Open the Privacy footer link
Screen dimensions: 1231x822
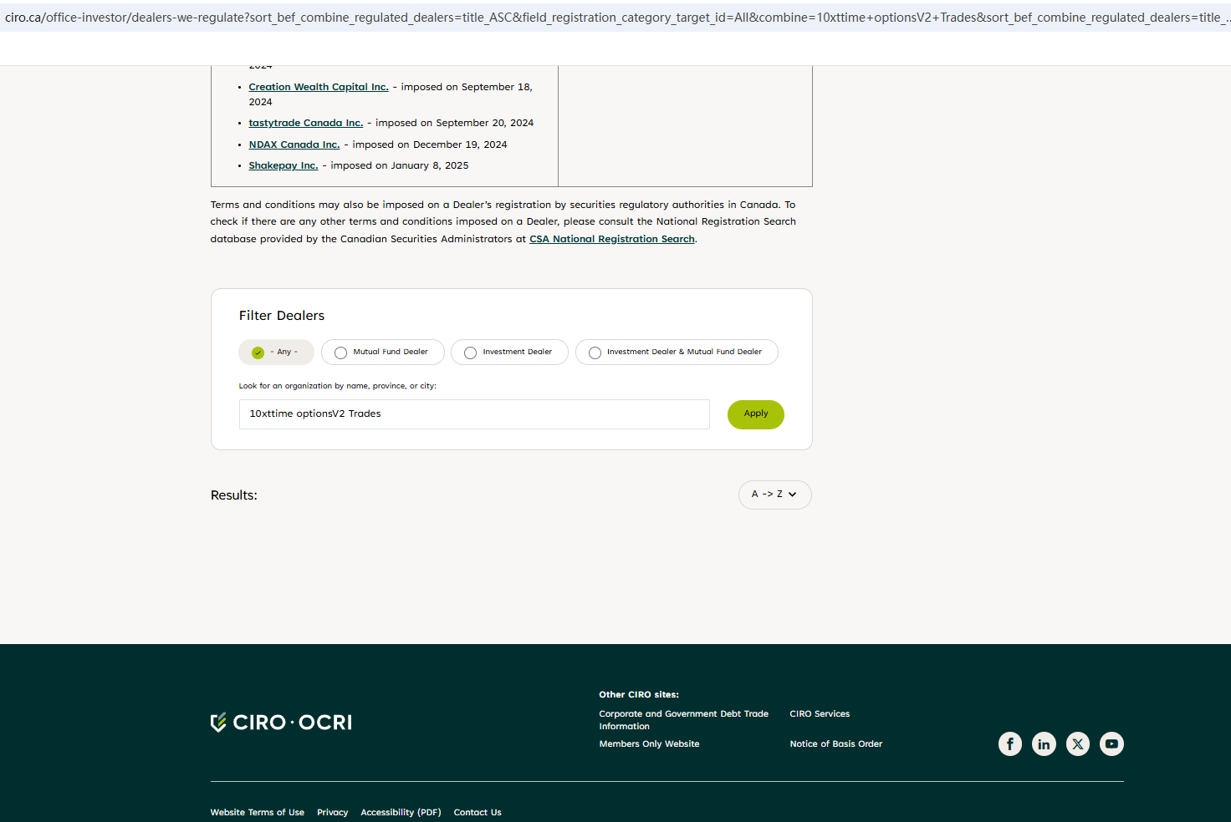[x=332, y=813]
